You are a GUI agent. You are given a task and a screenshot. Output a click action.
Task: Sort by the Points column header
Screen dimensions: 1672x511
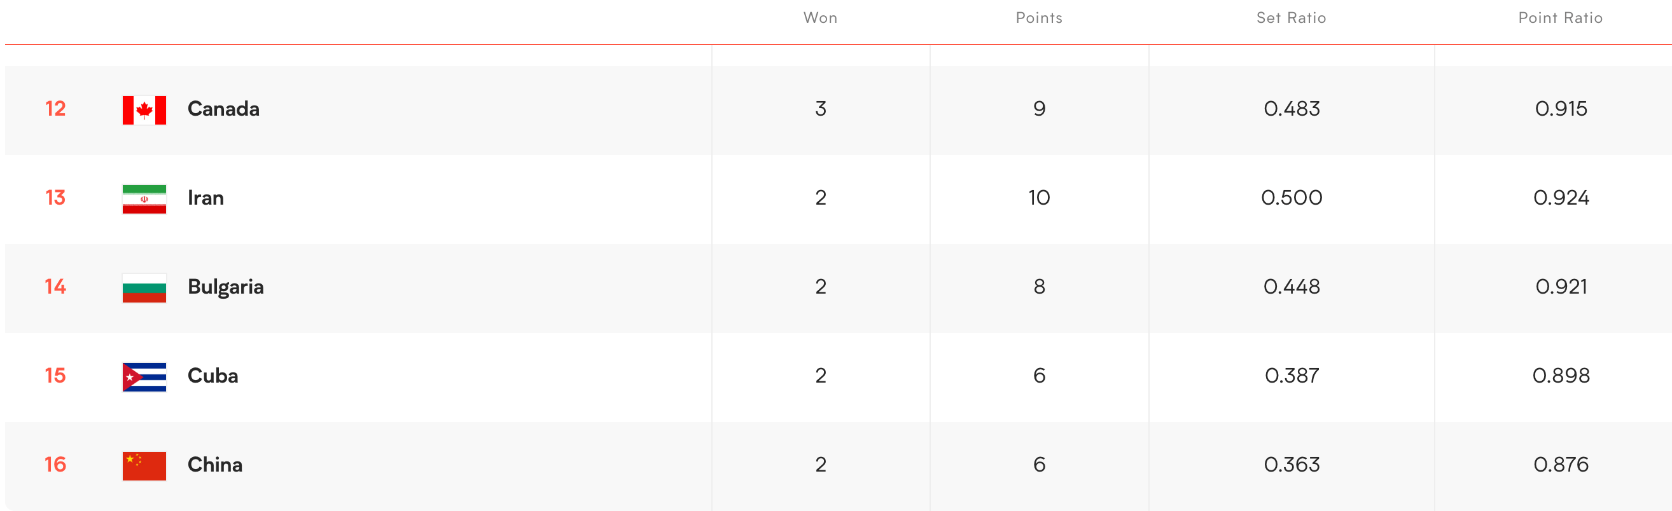click(1039, 18)
